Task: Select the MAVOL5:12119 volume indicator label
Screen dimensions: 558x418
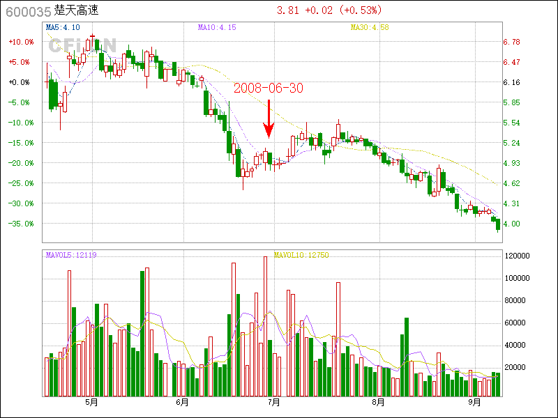Action: (x=71, y=255)
